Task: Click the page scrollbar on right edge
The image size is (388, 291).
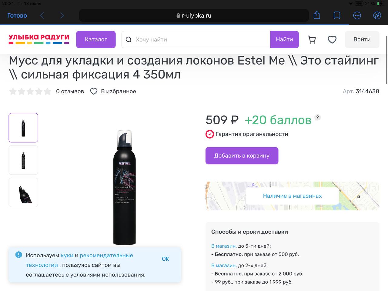Action: pyautogui.click(x=386, y=59)
